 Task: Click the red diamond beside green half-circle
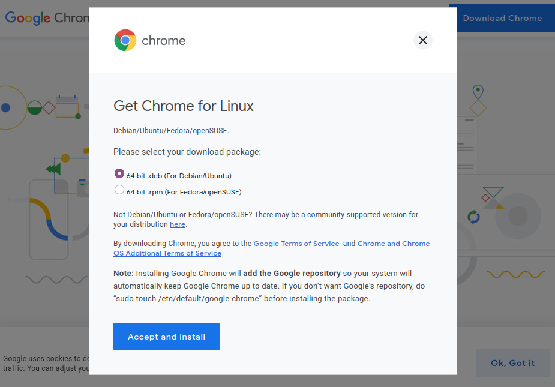tap(49, 108)
